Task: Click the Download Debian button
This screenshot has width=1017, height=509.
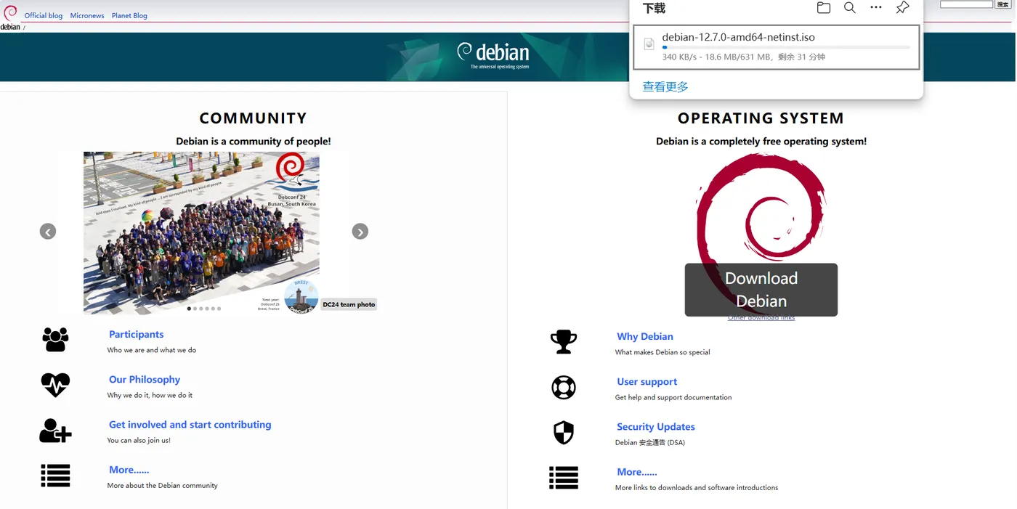Action: (x=761, y=290)
